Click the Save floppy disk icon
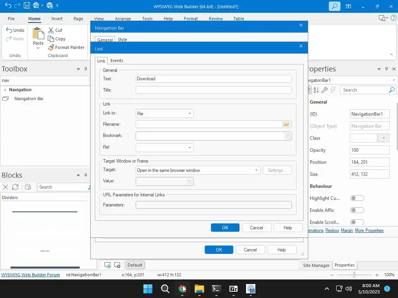The width and height of the screenshot is (398, 298). click(27, 5)
